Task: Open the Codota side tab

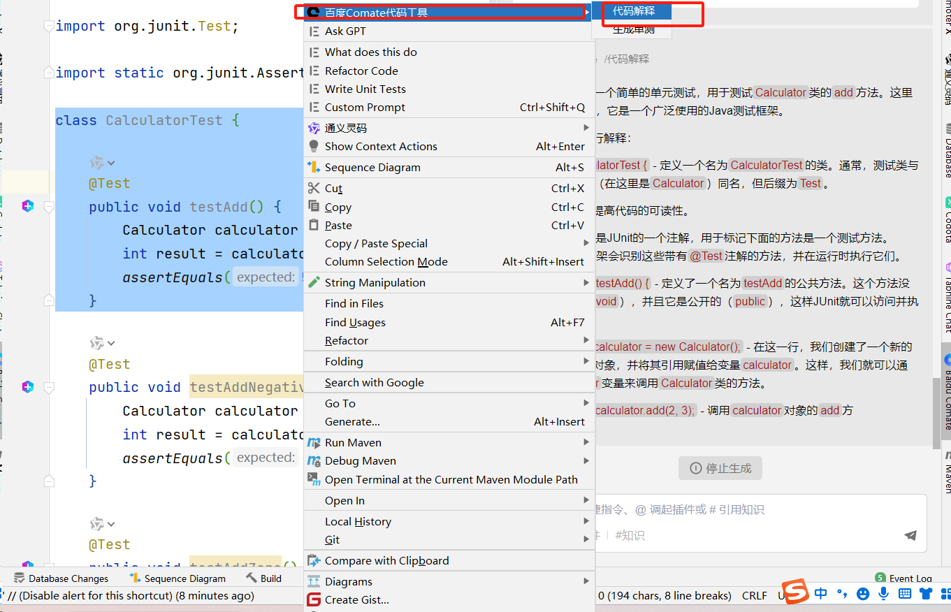Action: point(947,219)
